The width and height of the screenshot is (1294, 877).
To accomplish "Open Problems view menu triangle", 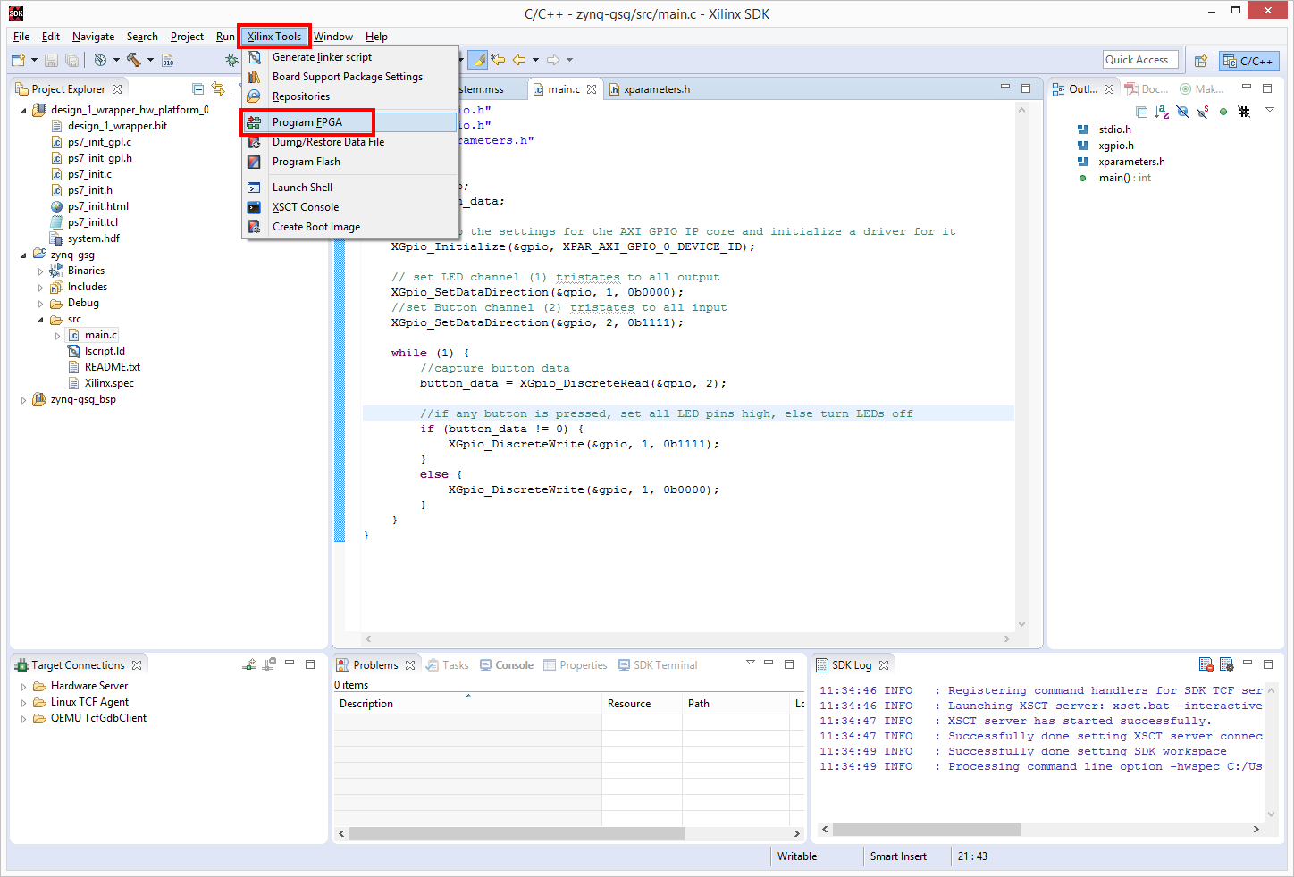I will click(x=751, y=663).
